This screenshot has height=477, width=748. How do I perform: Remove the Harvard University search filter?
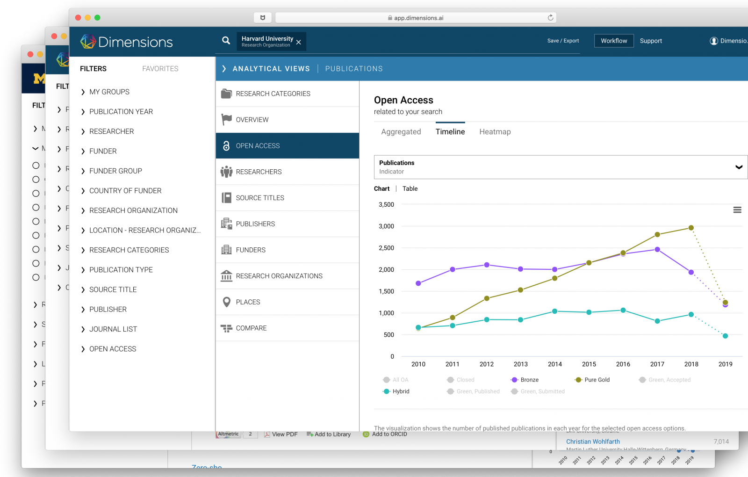(299, 43)
